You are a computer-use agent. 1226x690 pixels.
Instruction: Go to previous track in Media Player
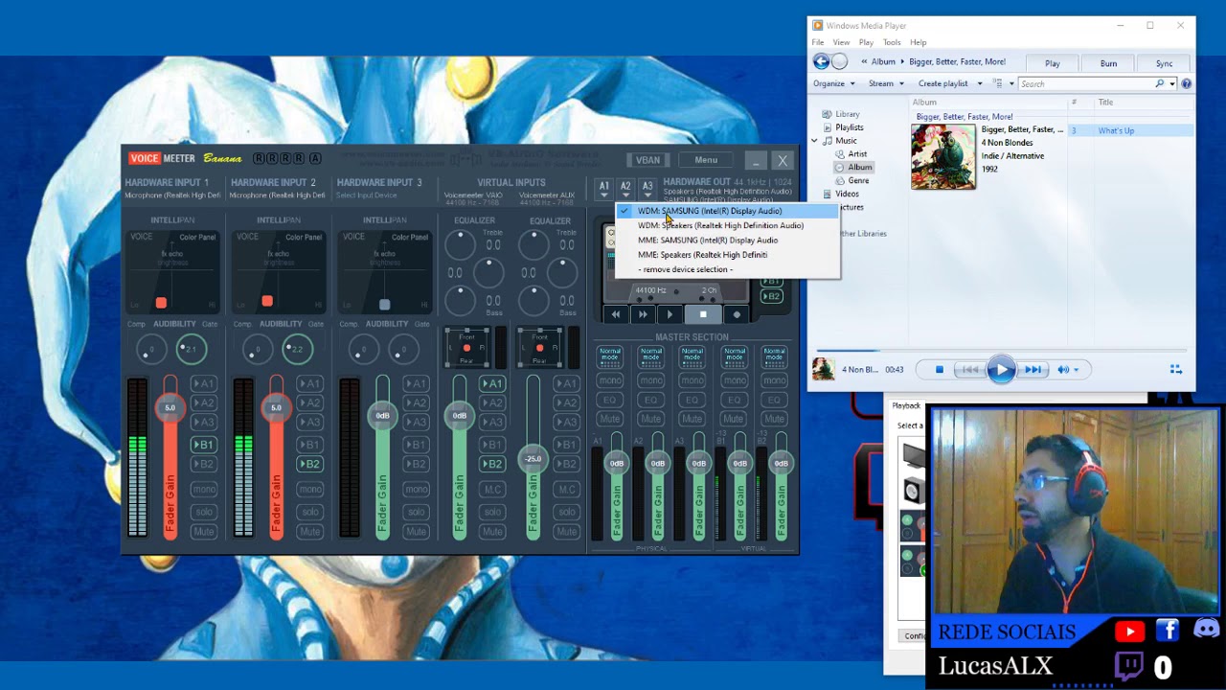point(969,370)
